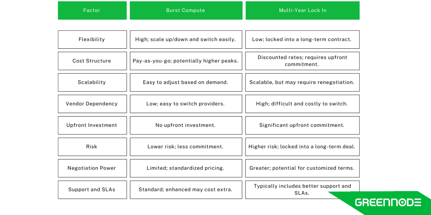This screenshot has height=215, width=431.
Task: Select the "High; difficult and costly to switch" cell
Action: pyautogui.click(x=302, y=104)
